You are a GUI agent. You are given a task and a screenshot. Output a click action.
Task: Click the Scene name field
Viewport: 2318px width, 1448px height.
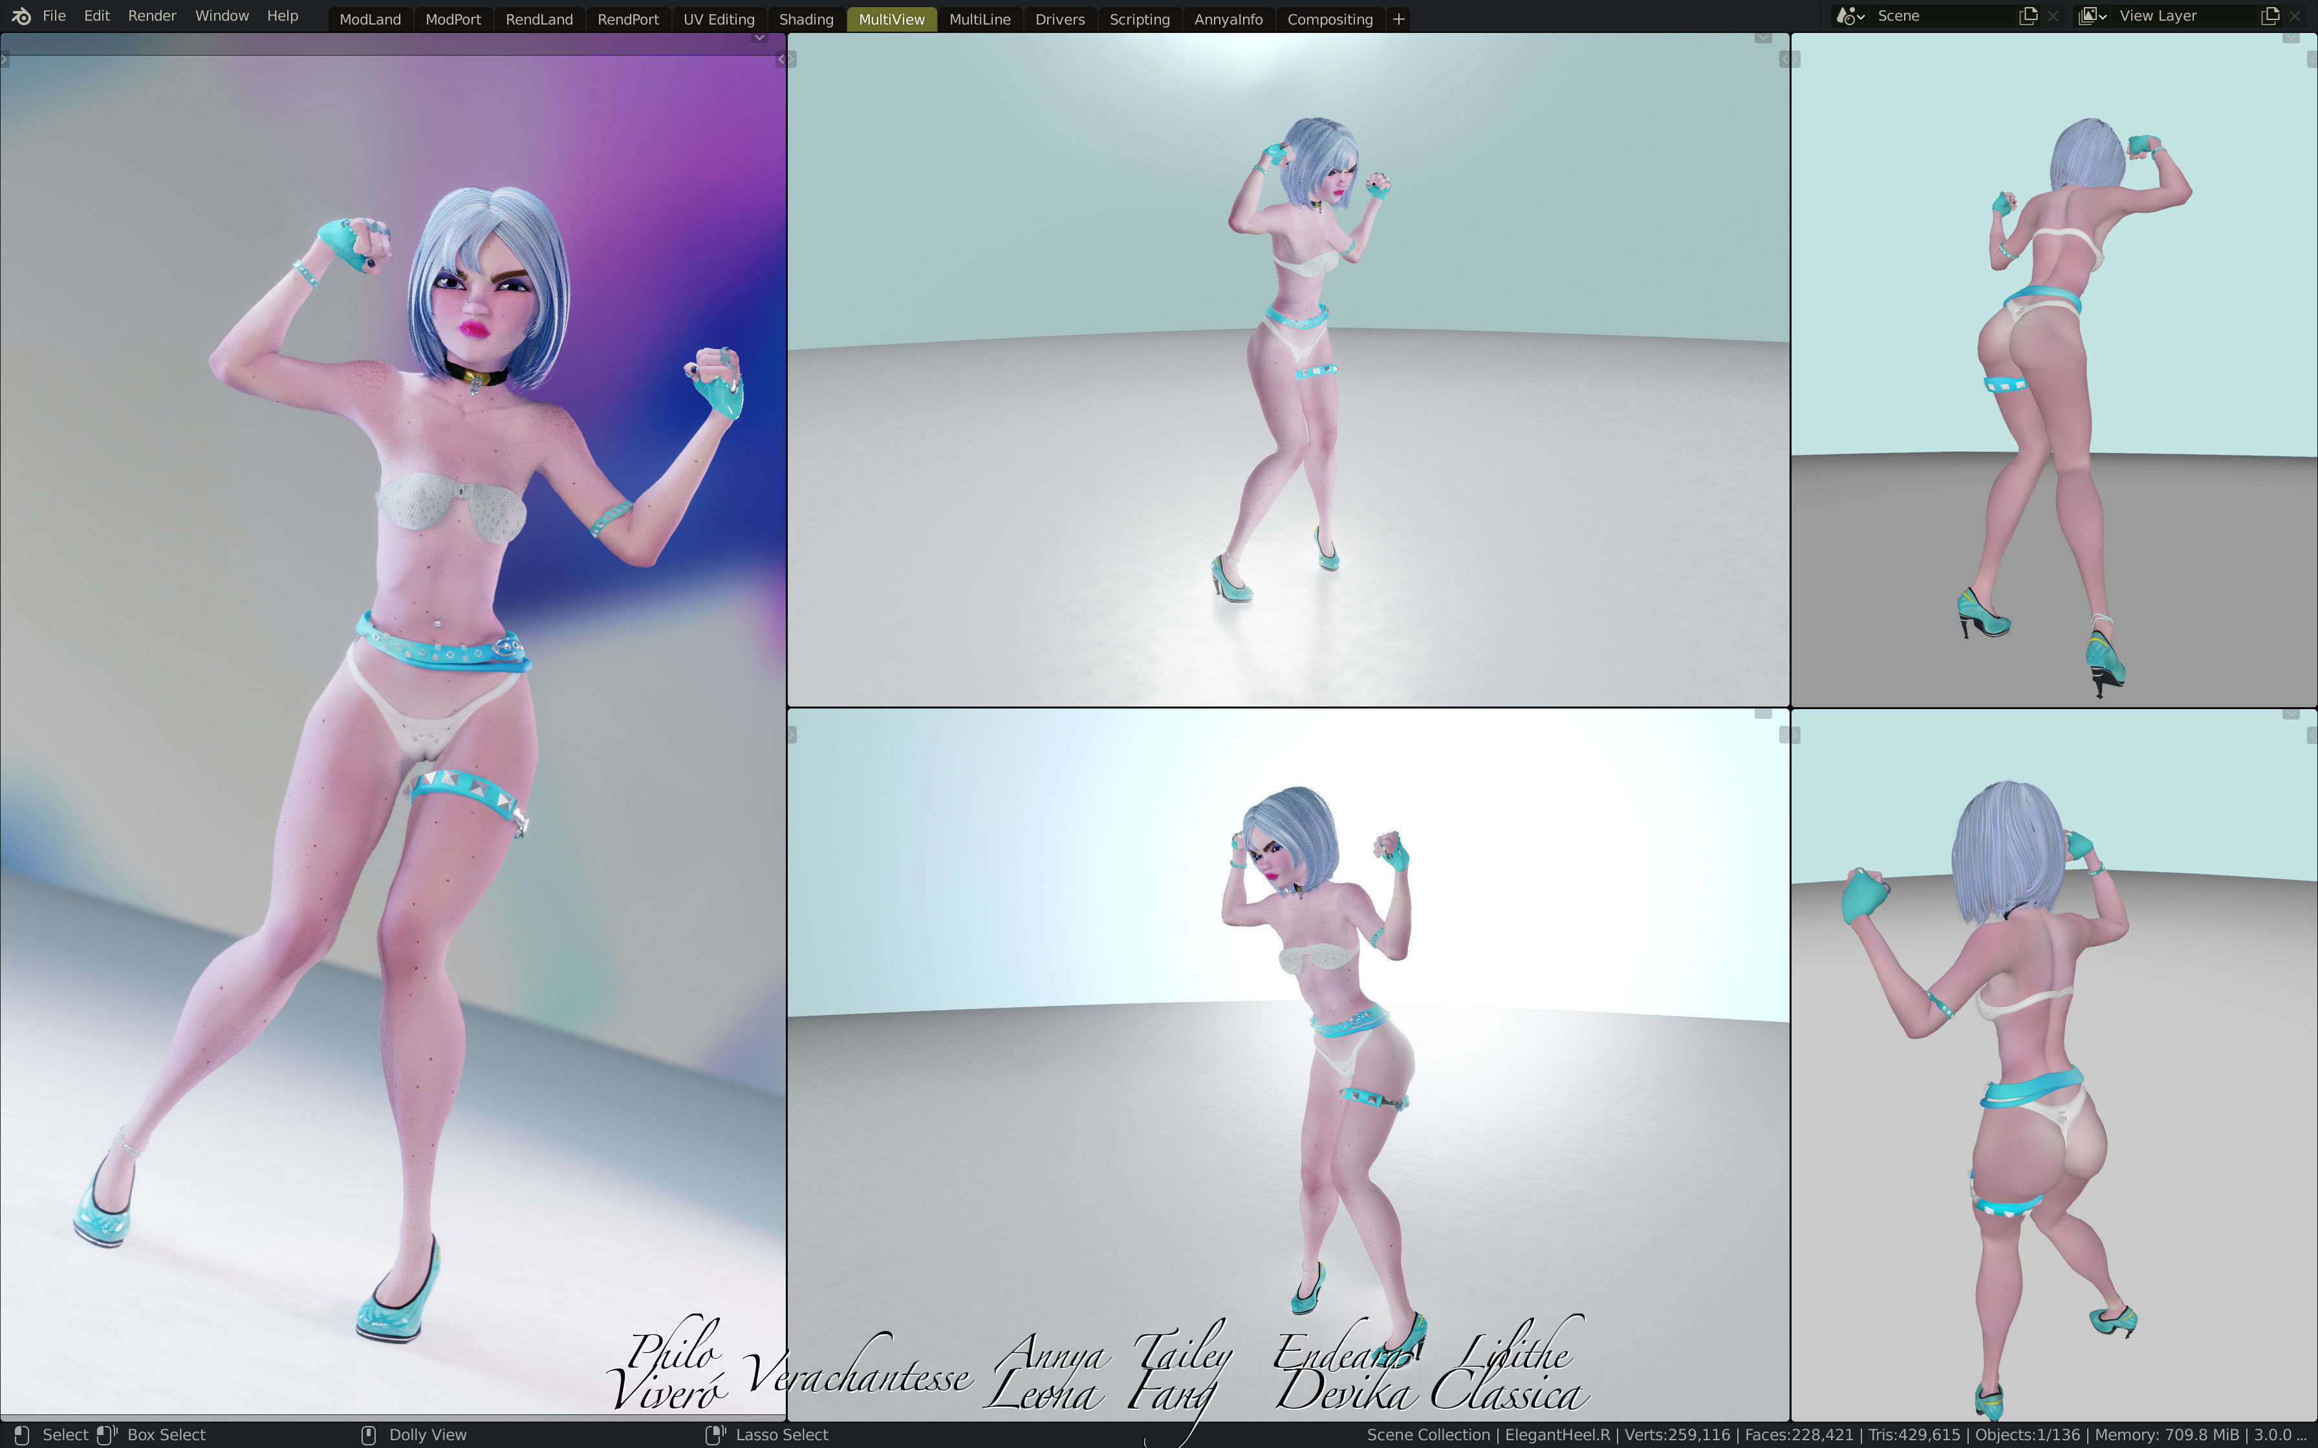(1942, 16)
